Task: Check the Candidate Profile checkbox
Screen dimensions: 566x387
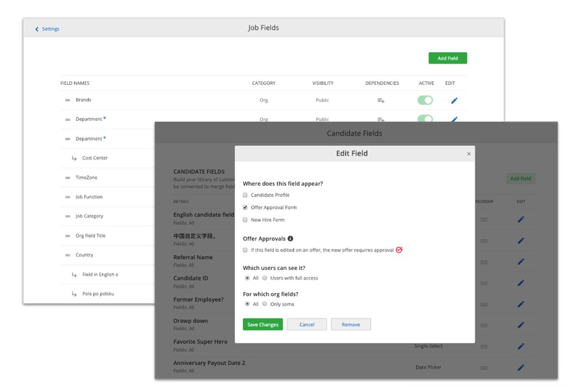Action: click(x=245, y=195)
